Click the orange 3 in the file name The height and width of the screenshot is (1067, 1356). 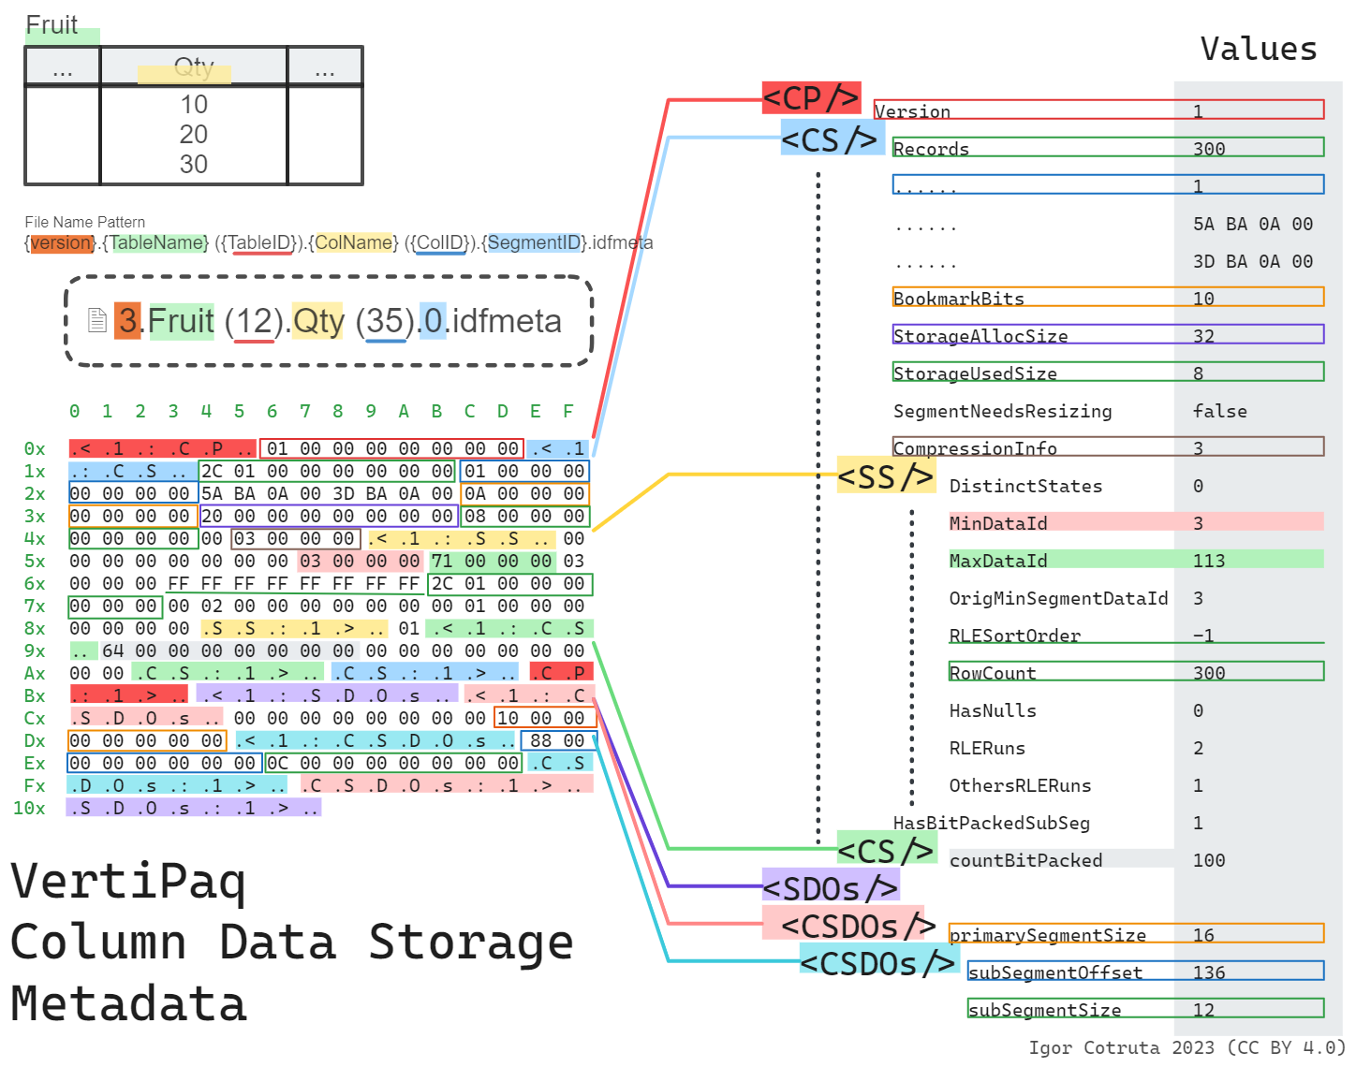point(127,321)
